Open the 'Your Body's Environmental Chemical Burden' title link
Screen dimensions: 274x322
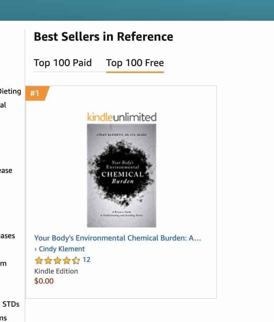point(117,238)
